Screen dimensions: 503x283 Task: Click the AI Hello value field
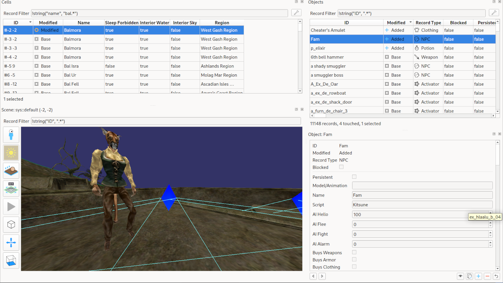point(420,214)
